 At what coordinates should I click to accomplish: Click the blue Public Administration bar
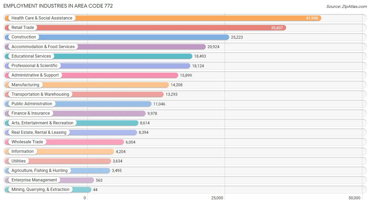(x=78, y=104)
